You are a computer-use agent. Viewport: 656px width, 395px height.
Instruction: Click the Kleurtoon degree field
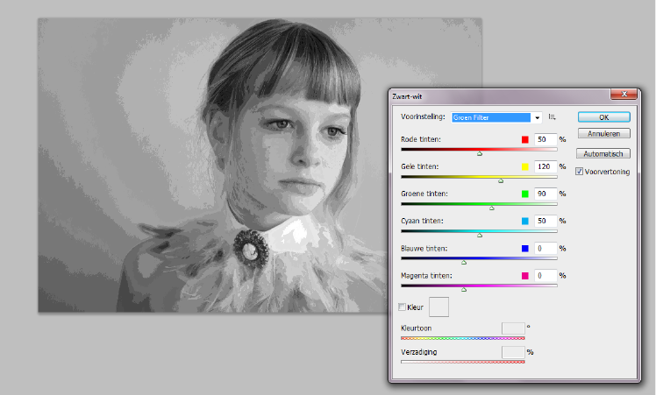513,328
